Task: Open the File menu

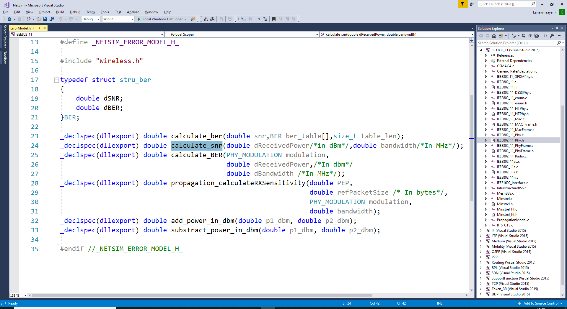Action: click(6, 12)
